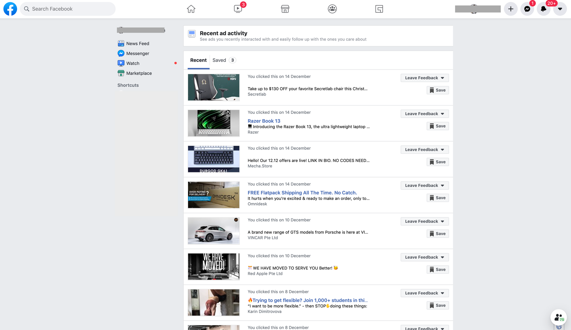The image size is (571, 330).
Task: Click into Search Facebook field
Action: click(x=68, y=9)
